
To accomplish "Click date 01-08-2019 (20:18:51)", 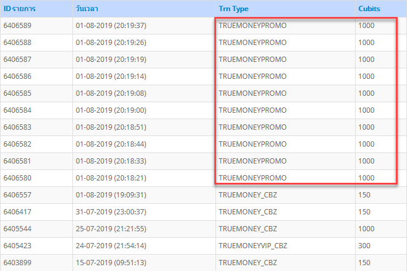I will coord(111,127).
